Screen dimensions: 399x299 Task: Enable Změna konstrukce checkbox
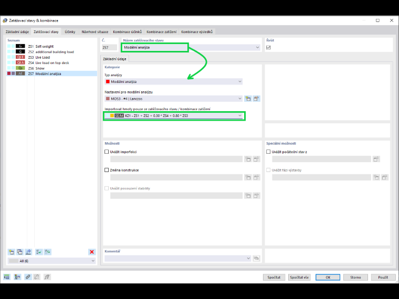107,170
